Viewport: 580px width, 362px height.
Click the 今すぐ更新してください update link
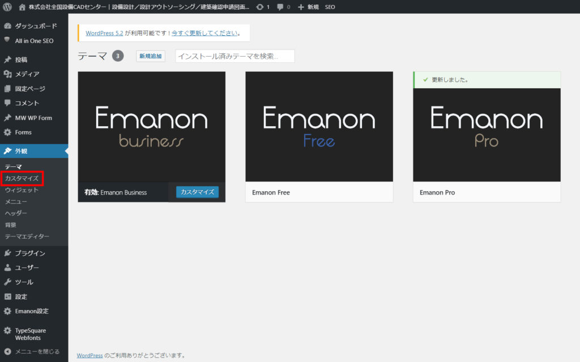pyautogui.click(x=204, y=33)
